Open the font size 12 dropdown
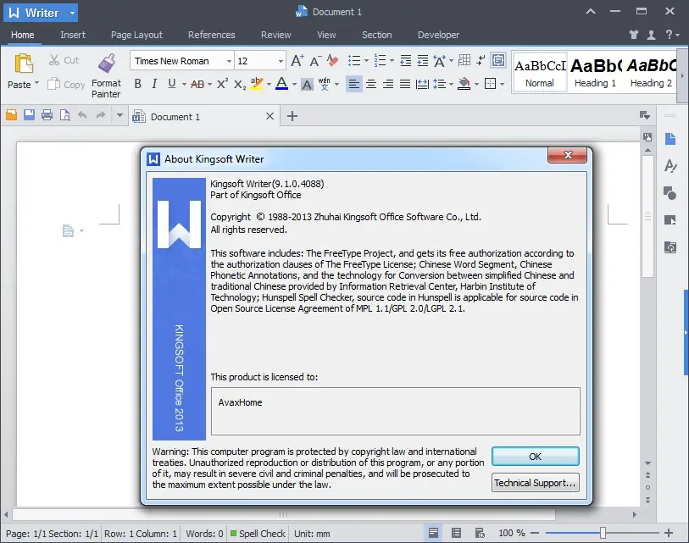 pos(281,61)
